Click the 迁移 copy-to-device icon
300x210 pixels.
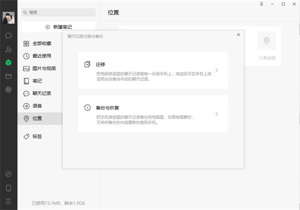(87, 64)
